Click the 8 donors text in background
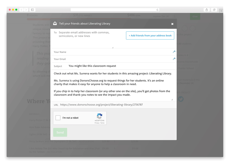 (32, 15)
